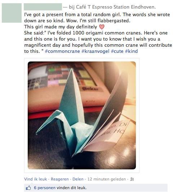Open Café T Espresso Station Eindhoven location
The height and width of the screenshot is (192, 182).
[x=116, y=7]
